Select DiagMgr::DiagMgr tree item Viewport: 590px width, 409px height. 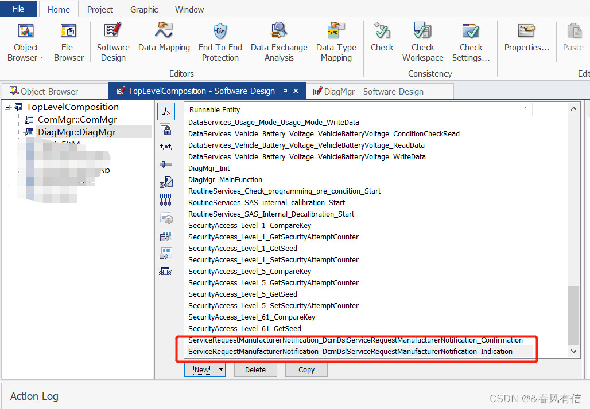[77, 132]
